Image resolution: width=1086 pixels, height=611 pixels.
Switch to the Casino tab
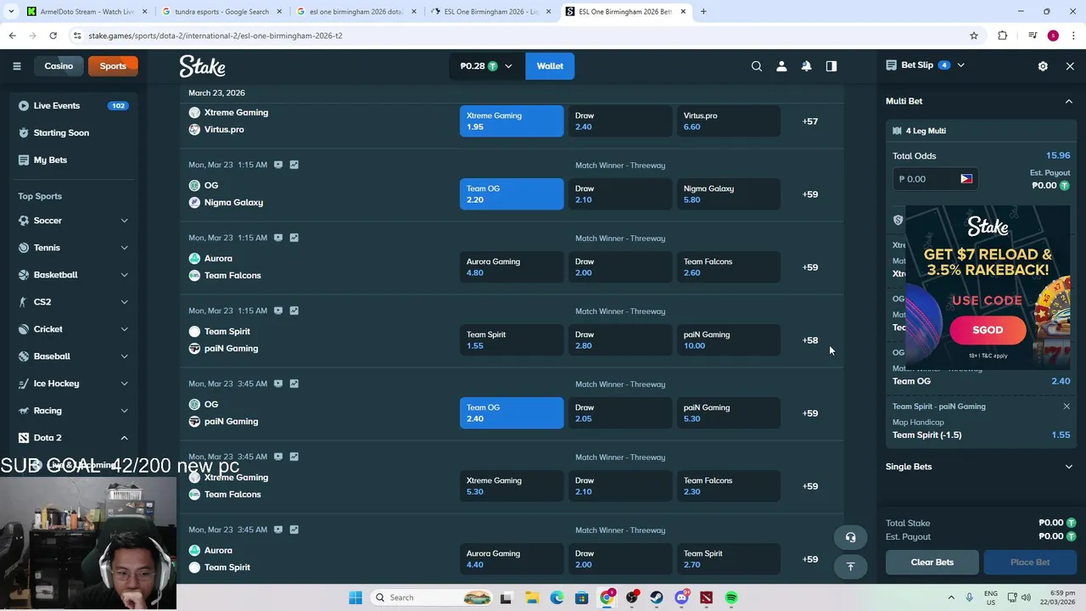click(x=59, y=66)
